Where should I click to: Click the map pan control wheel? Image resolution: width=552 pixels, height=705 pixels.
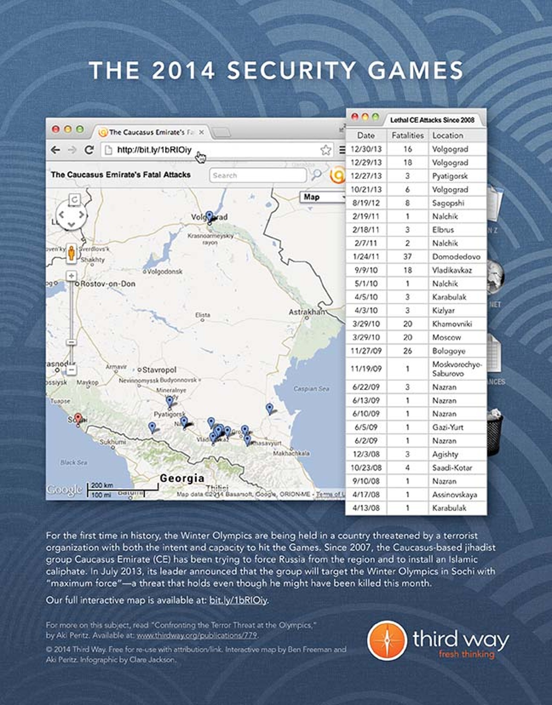[x=71, y=215]
